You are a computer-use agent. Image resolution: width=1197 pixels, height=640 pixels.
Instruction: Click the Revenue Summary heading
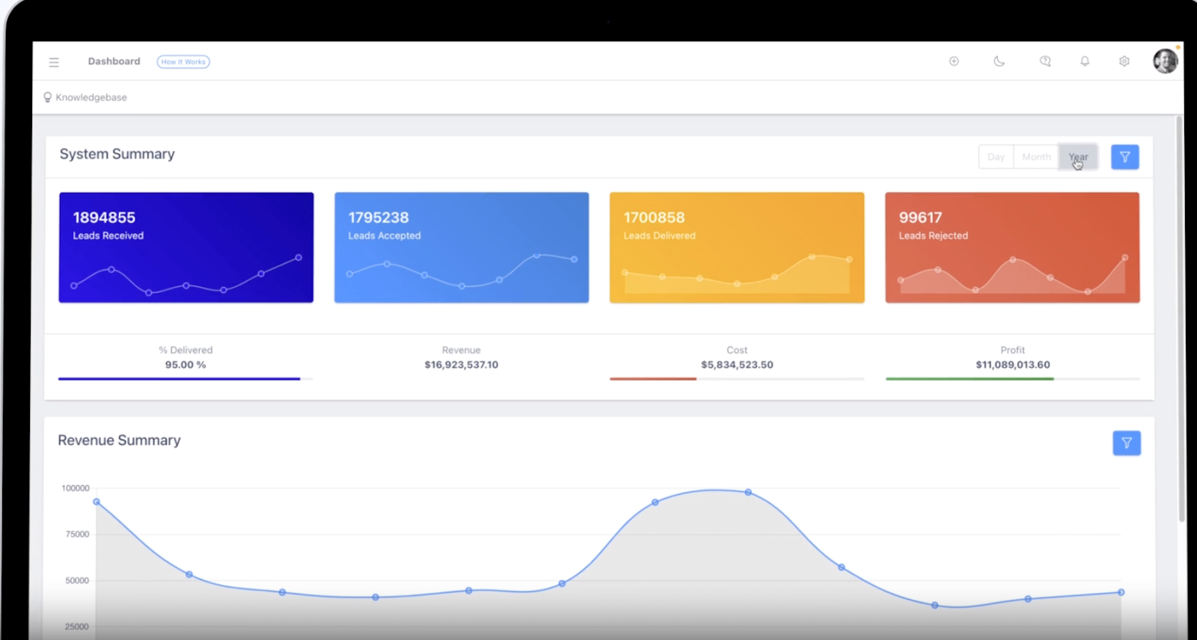tap(120, 440)
